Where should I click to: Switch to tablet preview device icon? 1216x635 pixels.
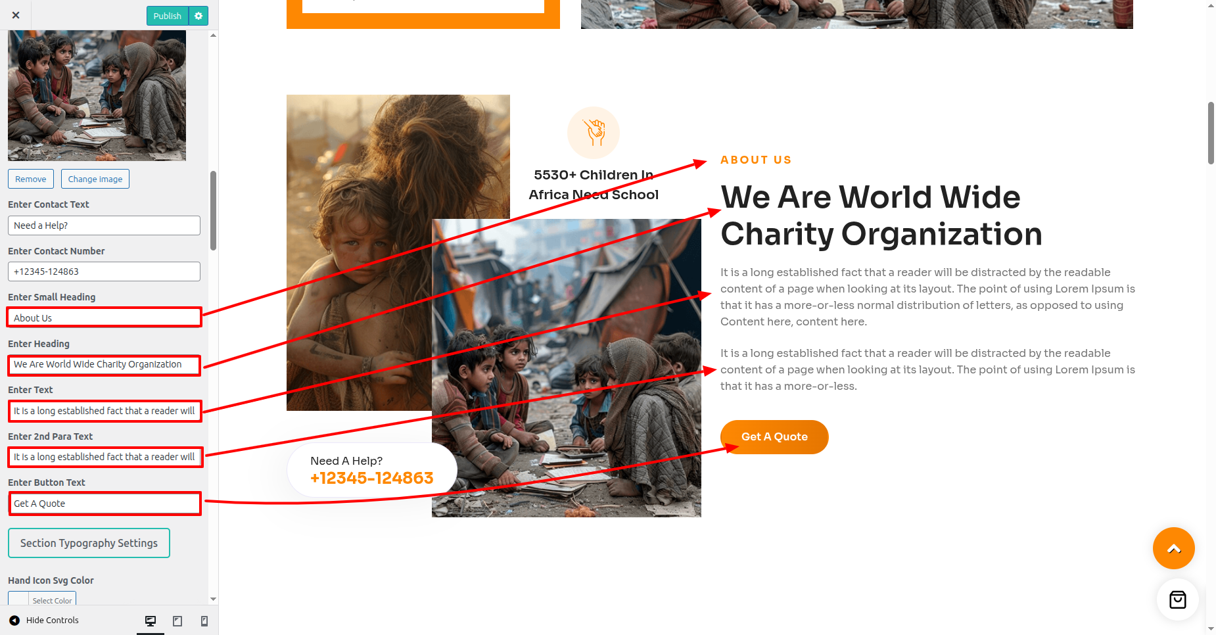click(x=177, y=621)
